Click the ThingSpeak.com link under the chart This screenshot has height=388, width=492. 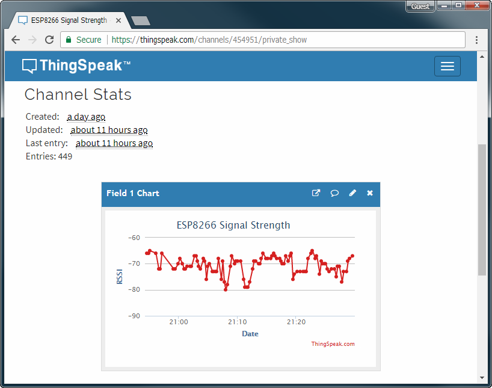point(333,343)
